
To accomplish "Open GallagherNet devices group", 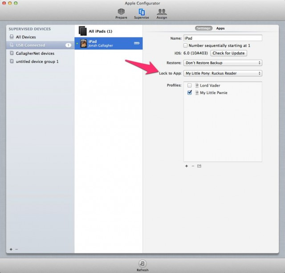I will 40,54.
